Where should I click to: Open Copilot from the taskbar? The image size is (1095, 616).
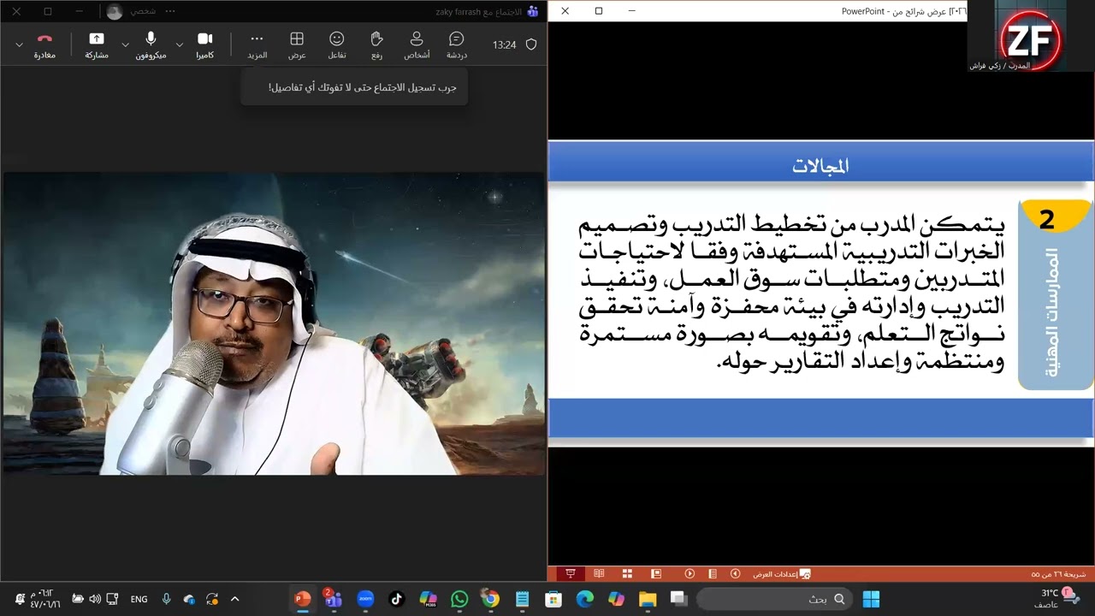pyautogui.click(x=616, y=599)
